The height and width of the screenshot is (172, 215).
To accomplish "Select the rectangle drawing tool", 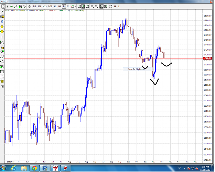I will tap(2, 72).
